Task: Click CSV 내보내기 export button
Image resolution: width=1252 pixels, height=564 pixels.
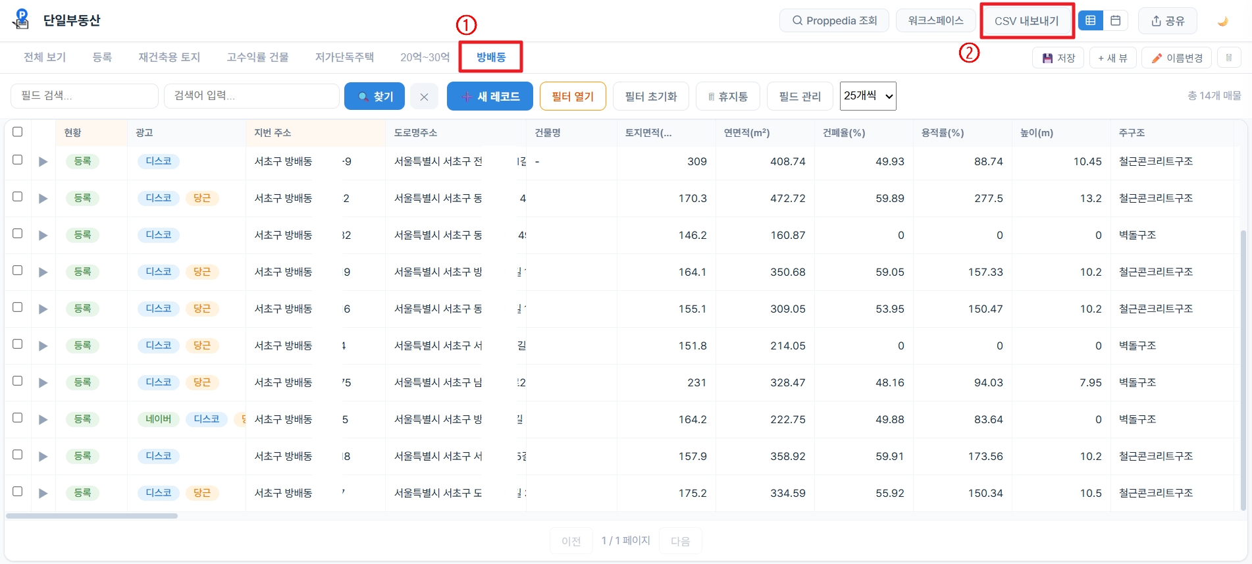Action: 1027,21
